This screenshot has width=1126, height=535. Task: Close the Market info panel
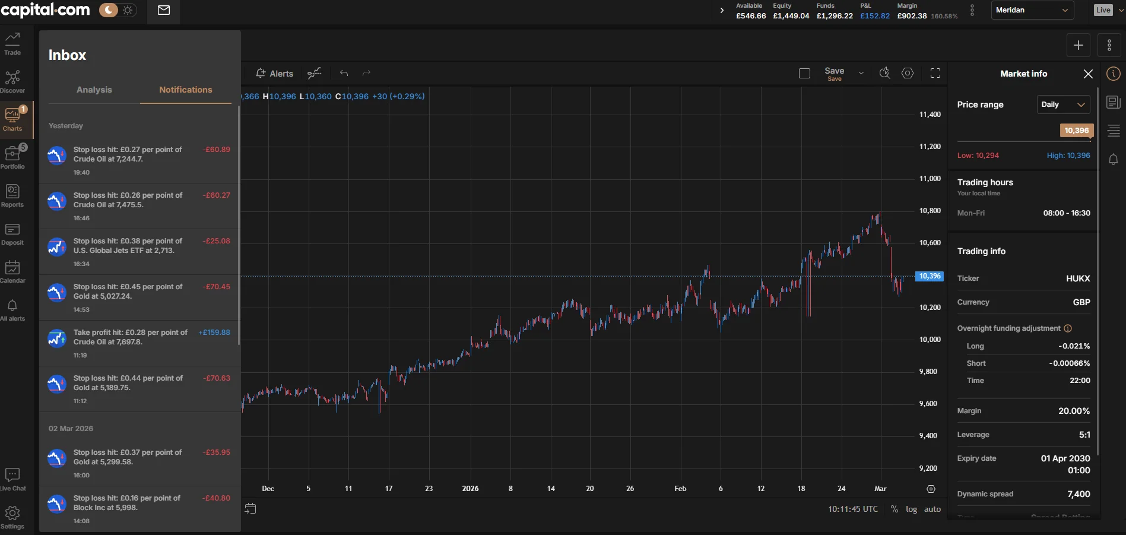1088,74
